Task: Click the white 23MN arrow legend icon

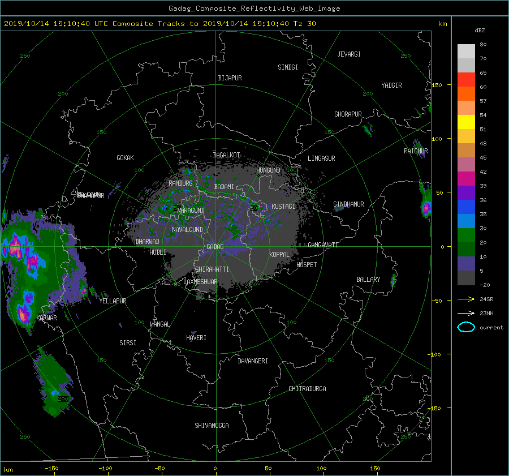Action: click(x=466, y=313)
